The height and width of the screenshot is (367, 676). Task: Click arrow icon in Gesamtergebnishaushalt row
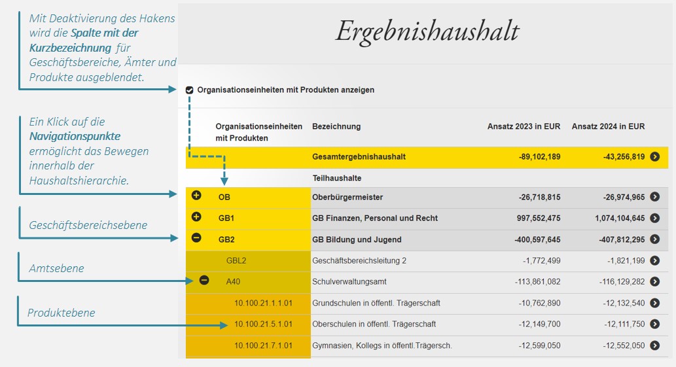[654, 157]
